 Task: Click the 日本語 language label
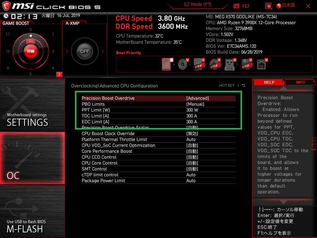pos(288,5)
